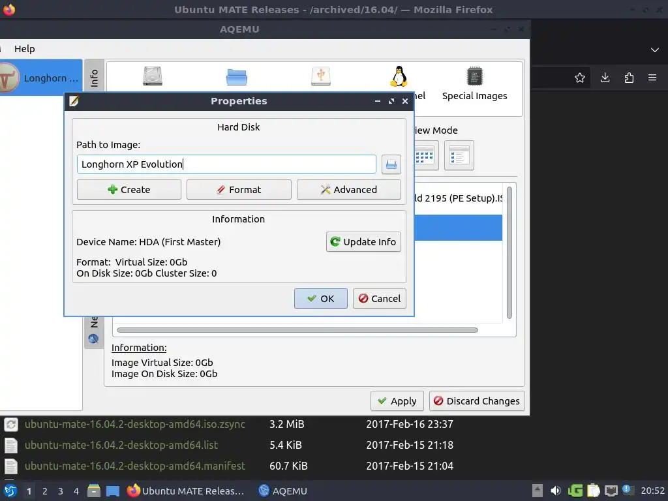Image resolution: width=668 pixels, height=501 pixels.
Task: Select the '2195 (PE Setup)' ISO row
Action: click(458, 198)
